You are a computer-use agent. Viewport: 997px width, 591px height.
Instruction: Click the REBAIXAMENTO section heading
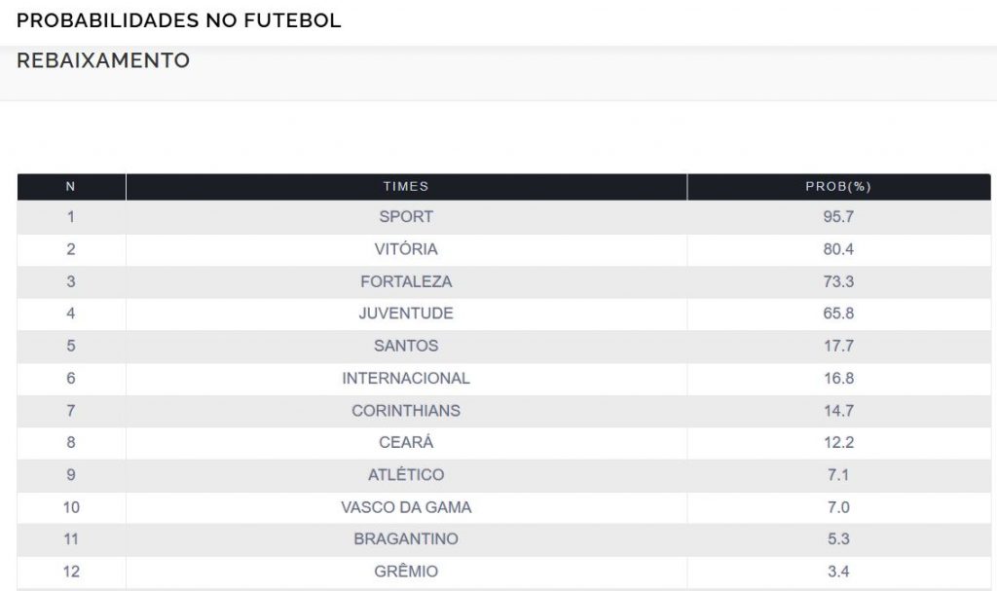tap(103, 60)
